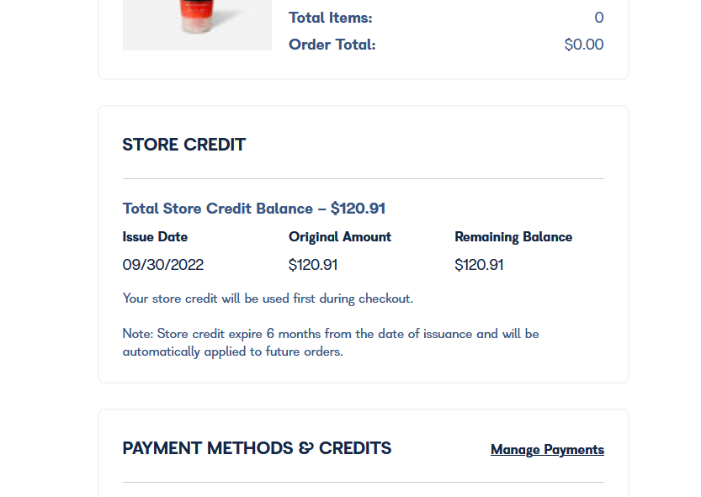Select the Issue Date column header

coord(155,237)
